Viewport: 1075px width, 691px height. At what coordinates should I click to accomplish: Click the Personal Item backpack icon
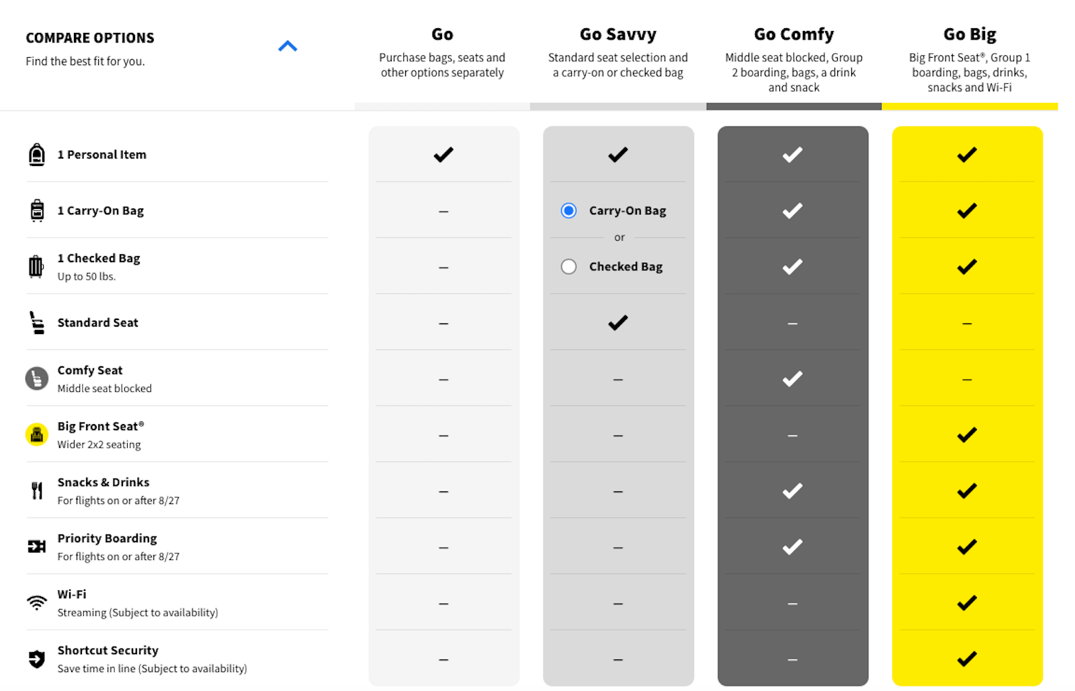(37, 155)
